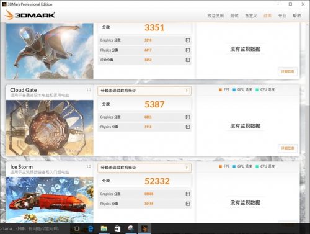
Task: Launch Microsoft Edge from the taskbar
Action: [91, 228]
